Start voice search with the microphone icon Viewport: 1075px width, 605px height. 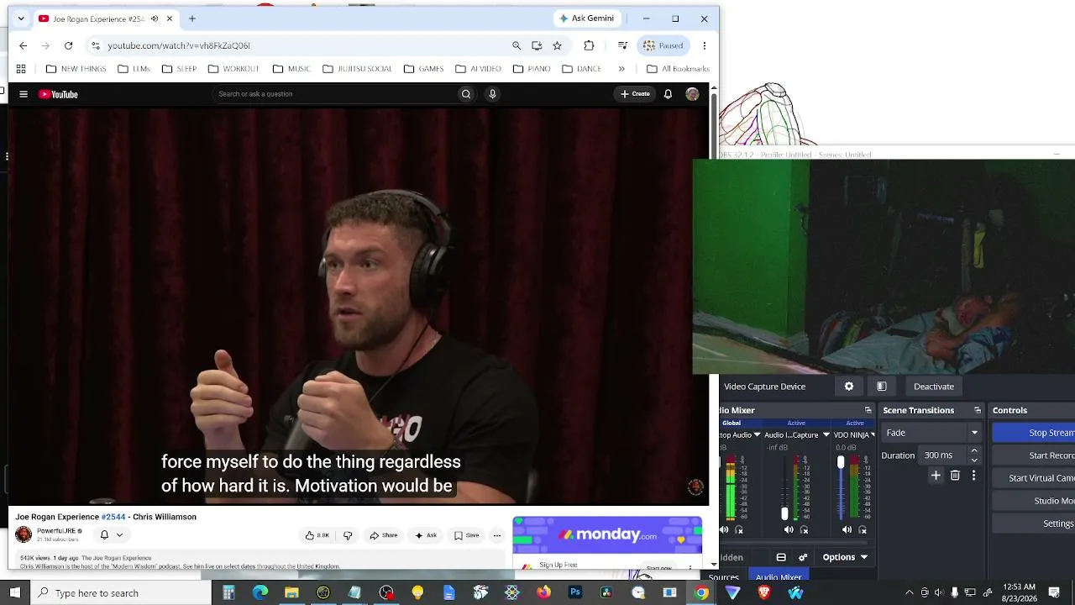pyautogui.click(x=493, y=94)
